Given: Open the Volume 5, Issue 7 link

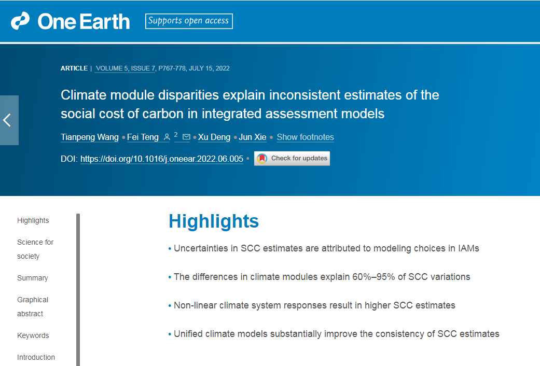Looking at the screenshot, I should (126, 68).
